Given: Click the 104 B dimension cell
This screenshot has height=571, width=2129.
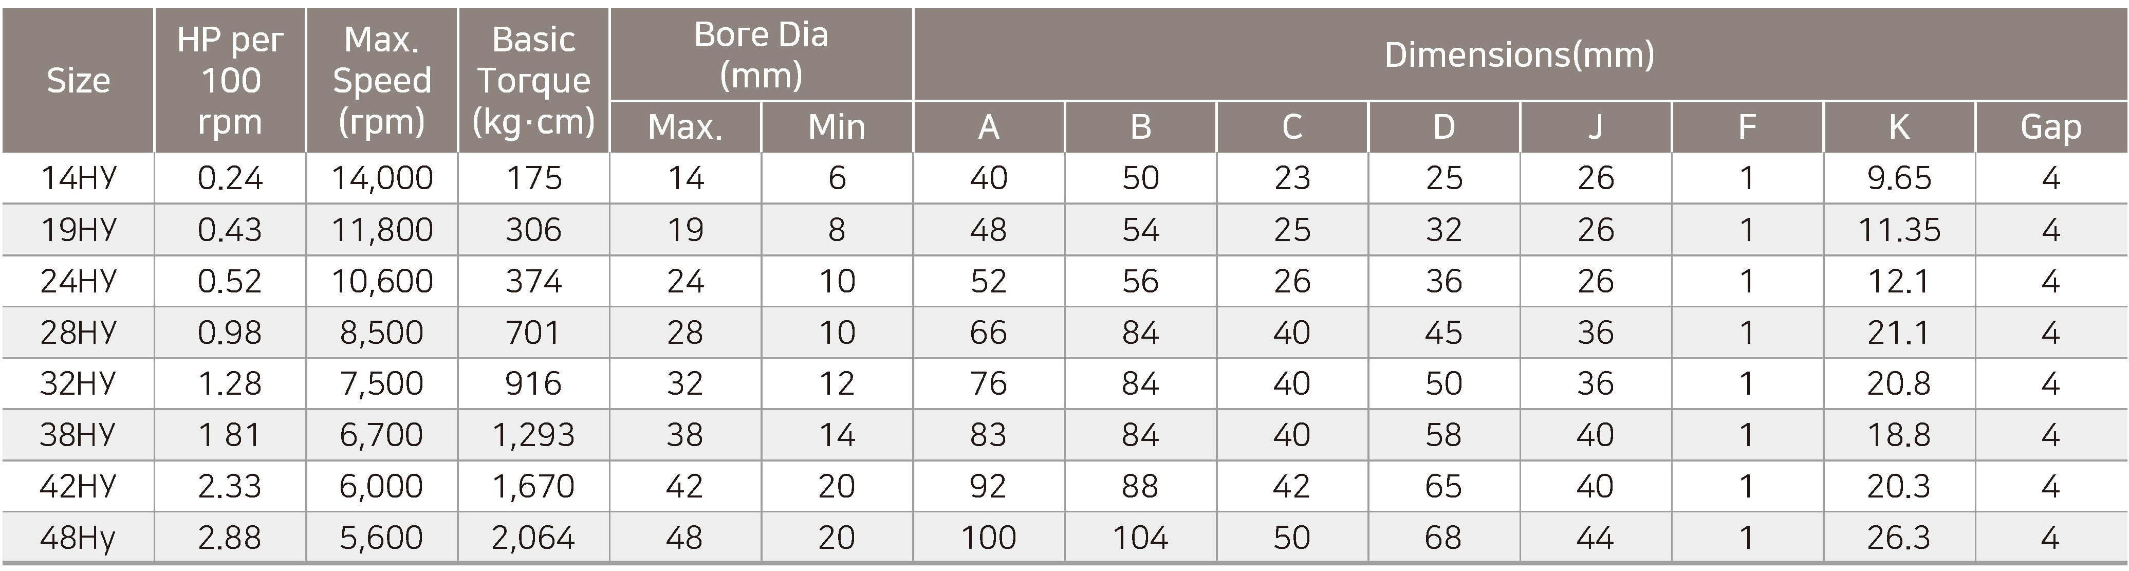Looking at the screenshot, I should coord(1140,537).
